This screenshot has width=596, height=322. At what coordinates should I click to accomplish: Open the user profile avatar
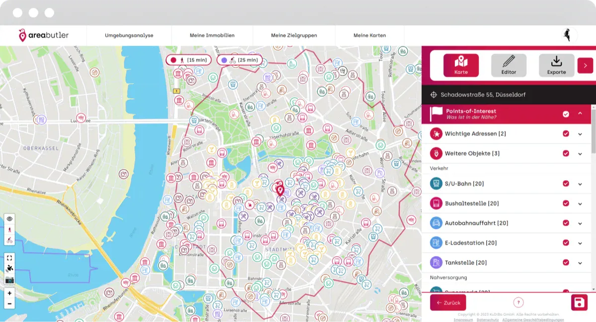coord(567,35)
